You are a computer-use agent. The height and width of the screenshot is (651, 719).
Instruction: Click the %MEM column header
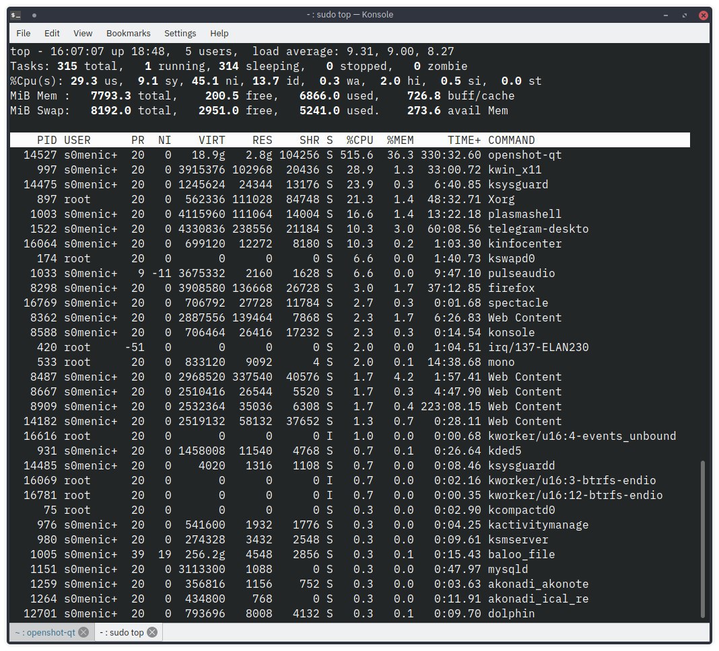pyautogui.click(x=401, y=140)
